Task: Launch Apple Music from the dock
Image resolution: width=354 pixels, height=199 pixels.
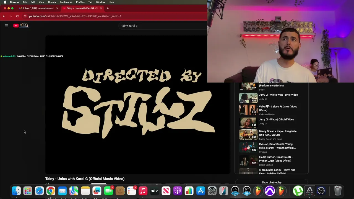Action: (x=143, y=191)
